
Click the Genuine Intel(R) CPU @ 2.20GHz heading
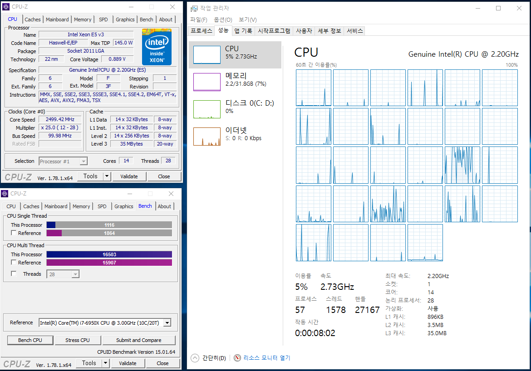coord(463,54)
